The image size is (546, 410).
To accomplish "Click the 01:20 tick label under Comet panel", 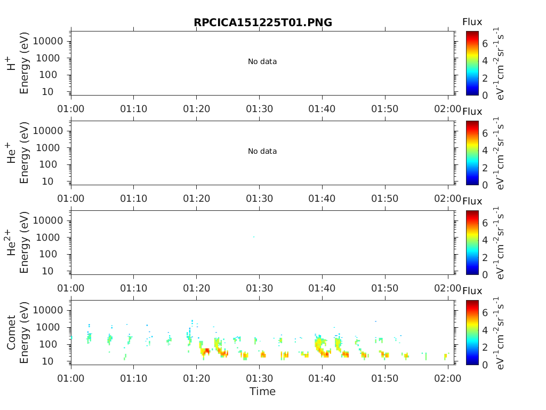I will pos(196,378).
